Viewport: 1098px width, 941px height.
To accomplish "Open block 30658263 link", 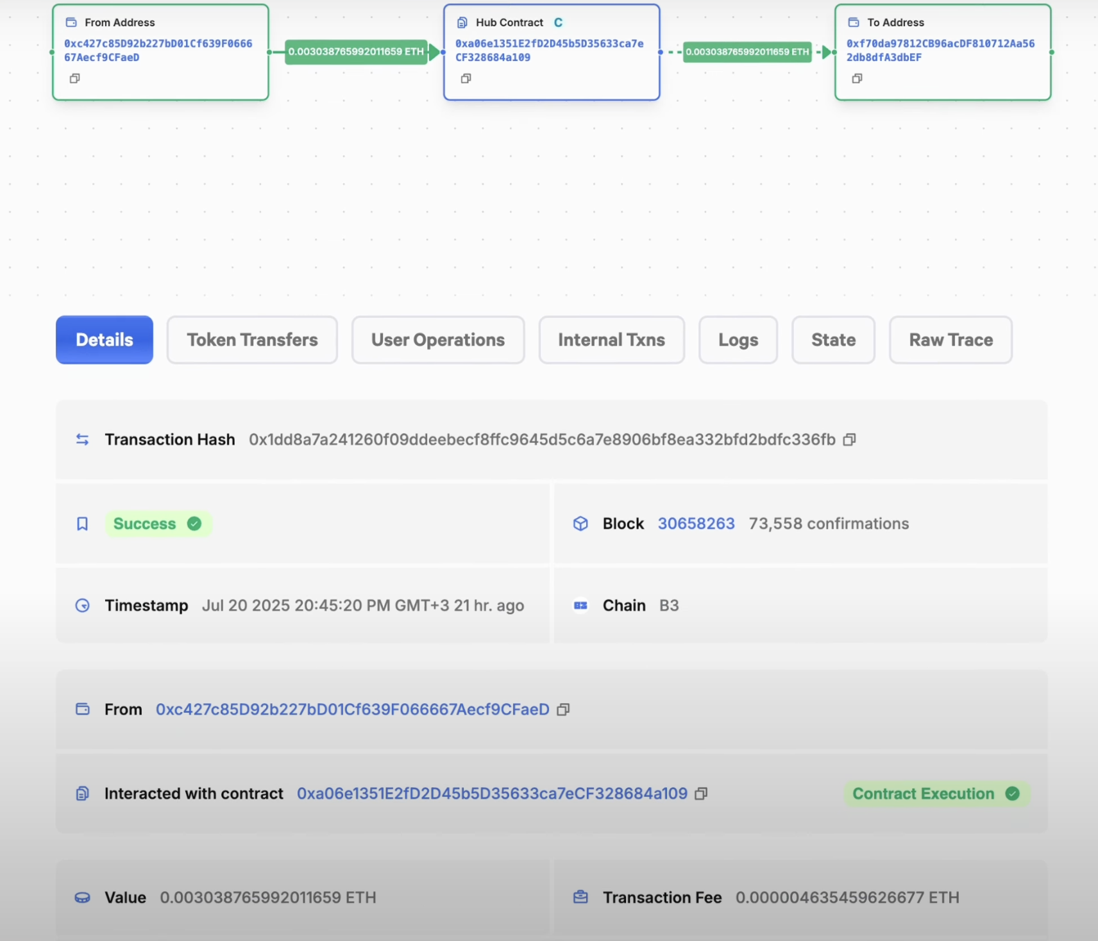I will [x=696, y=524].
